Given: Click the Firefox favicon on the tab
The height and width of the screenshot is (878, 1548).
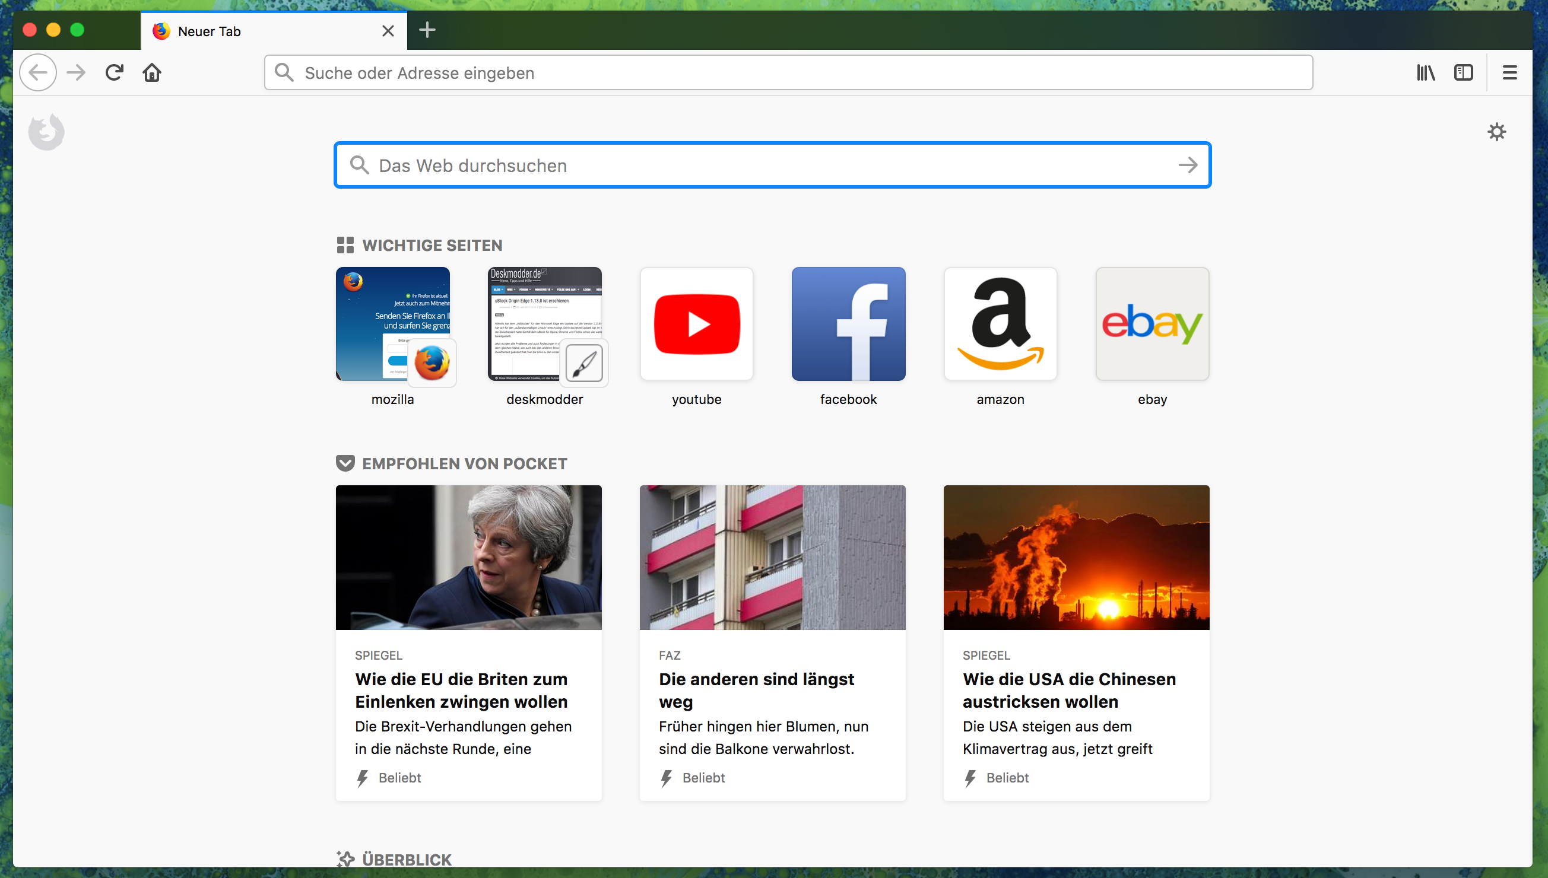Looking at the screenshot, I should (x=161, y=31).
